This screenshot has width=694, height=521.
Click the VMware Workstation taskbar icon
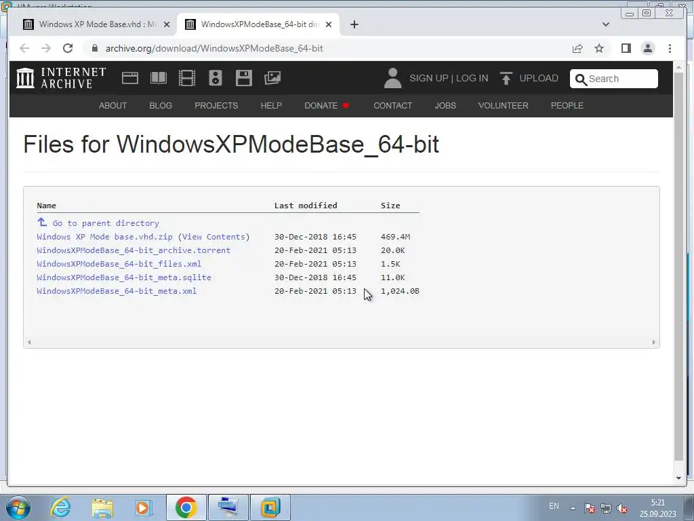tap(270, 507)
